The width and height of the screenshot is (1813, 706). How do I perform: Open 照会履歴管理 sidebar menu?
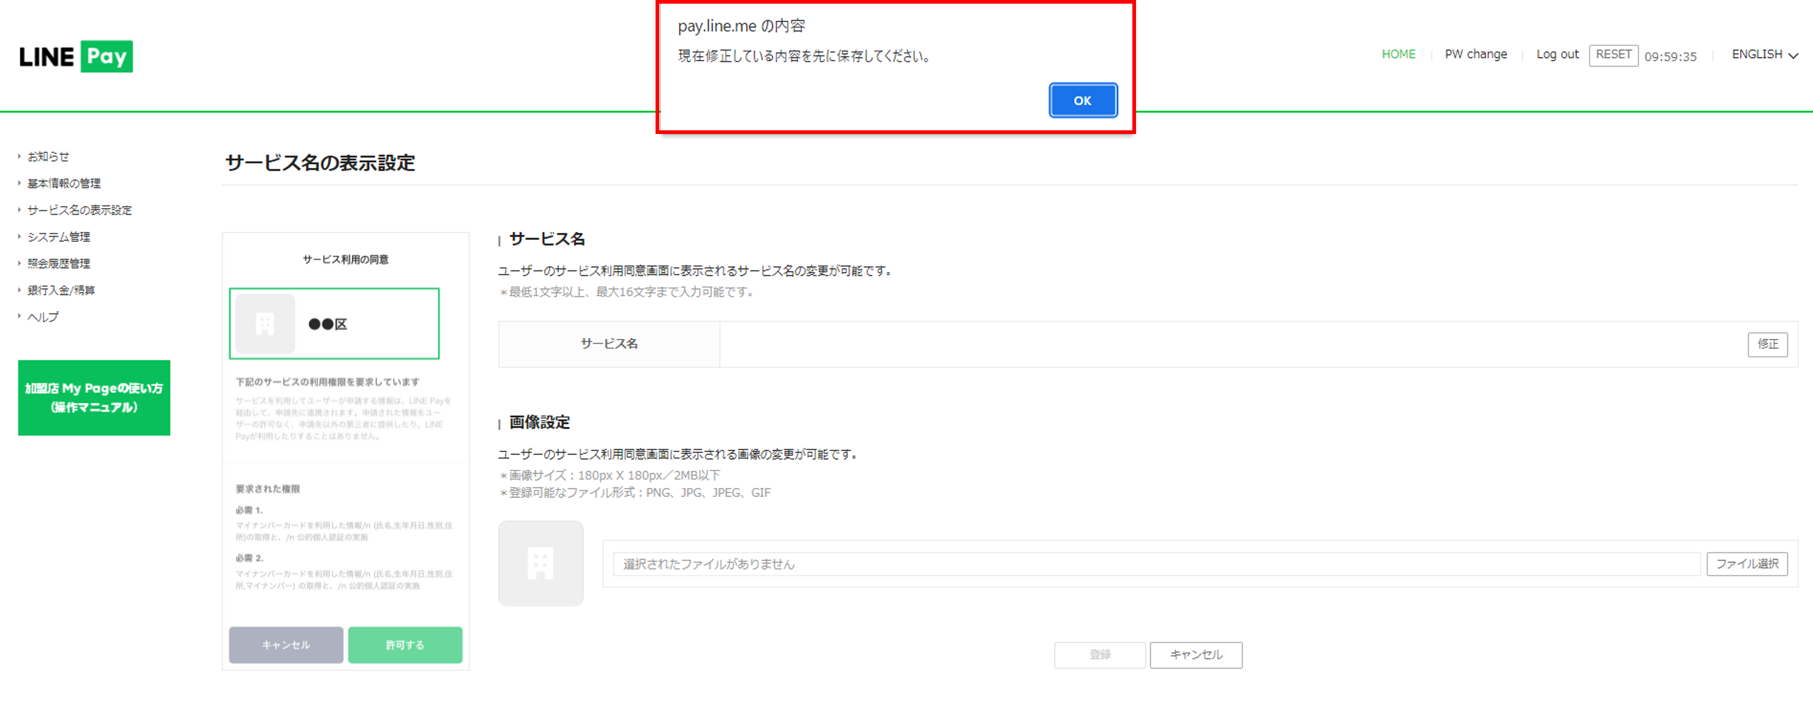58,263
